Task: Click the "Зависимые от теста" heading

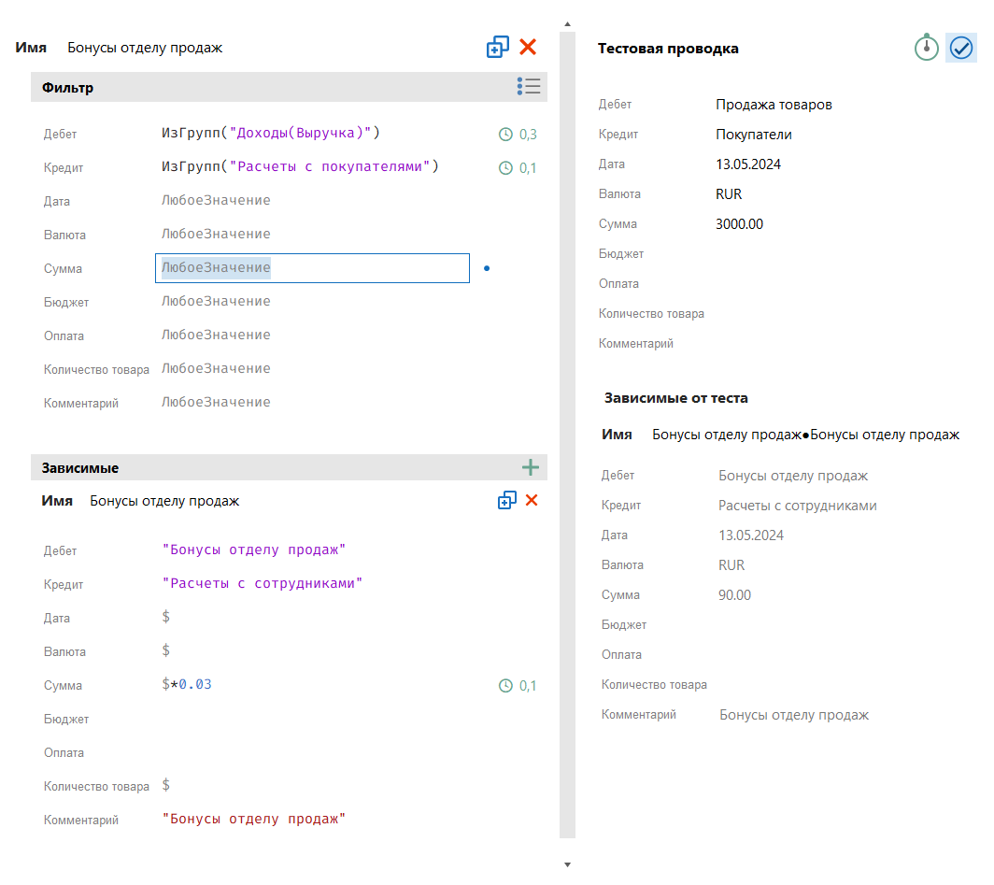Action: pos(674,397)
